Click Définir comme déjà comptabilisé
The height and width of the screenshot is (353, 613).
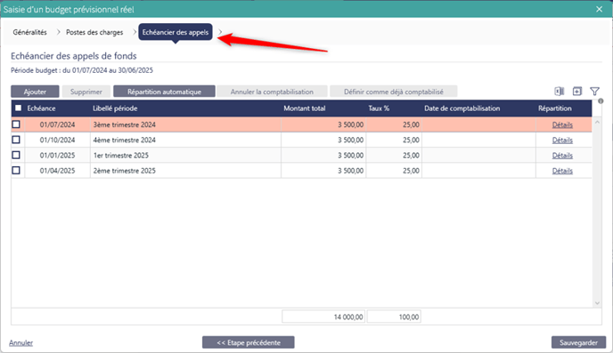pos(393,92)
